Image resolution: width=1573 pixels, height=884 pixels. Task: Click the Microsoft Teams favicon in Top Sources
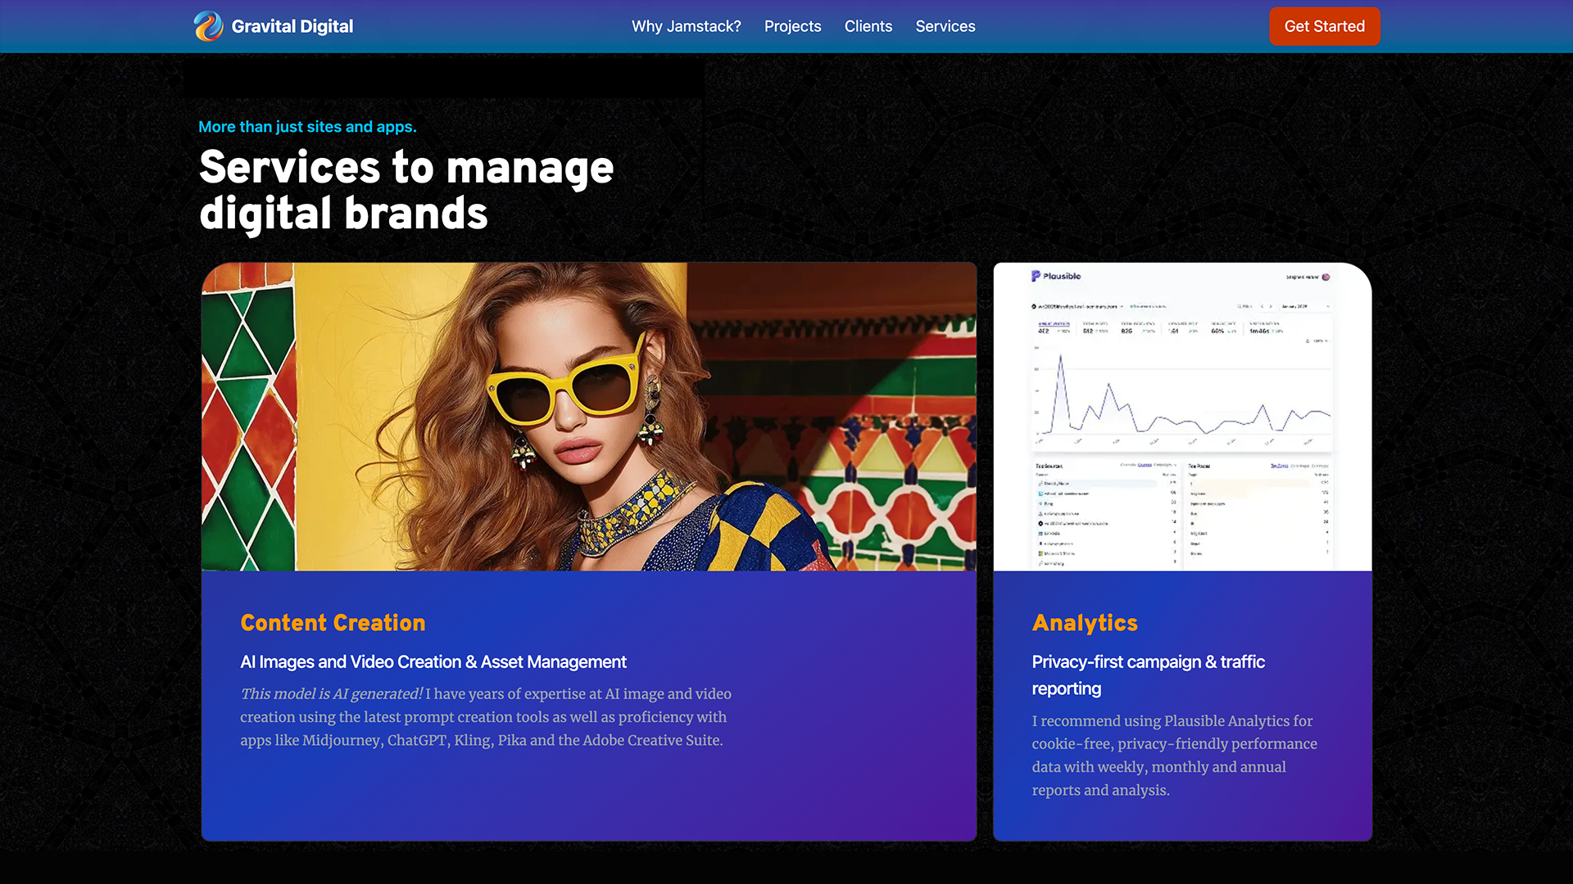click(x=1040, y=552)
